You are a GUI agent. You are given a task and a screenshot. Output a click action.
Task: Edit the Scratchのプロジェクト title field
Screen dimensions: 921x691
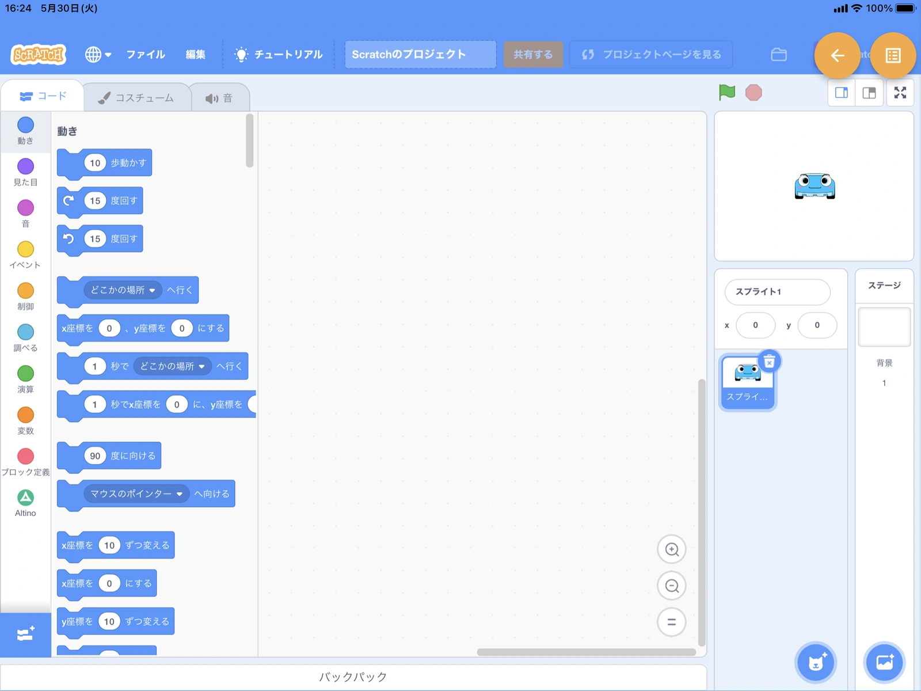click(420, 55)
